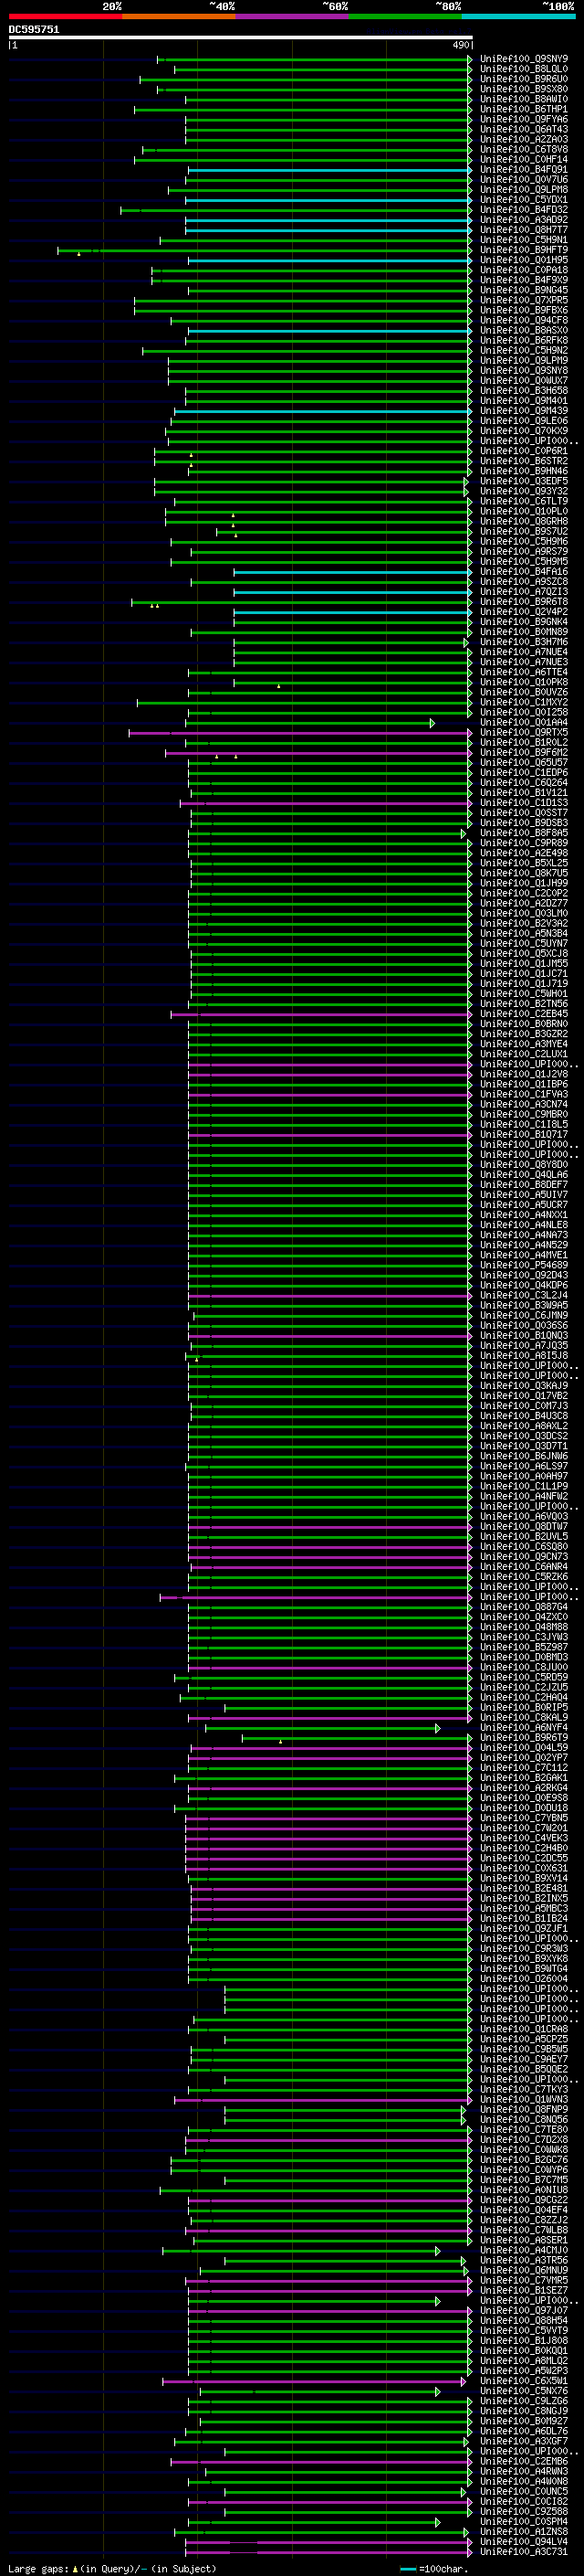Click the red 20% identity legend segment

pyautogui.click(x=65, y=16)
